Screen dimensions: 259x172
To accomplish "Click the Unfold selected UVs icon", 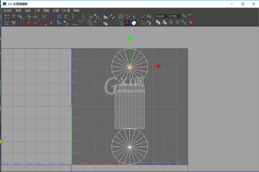I will [66, 23].
